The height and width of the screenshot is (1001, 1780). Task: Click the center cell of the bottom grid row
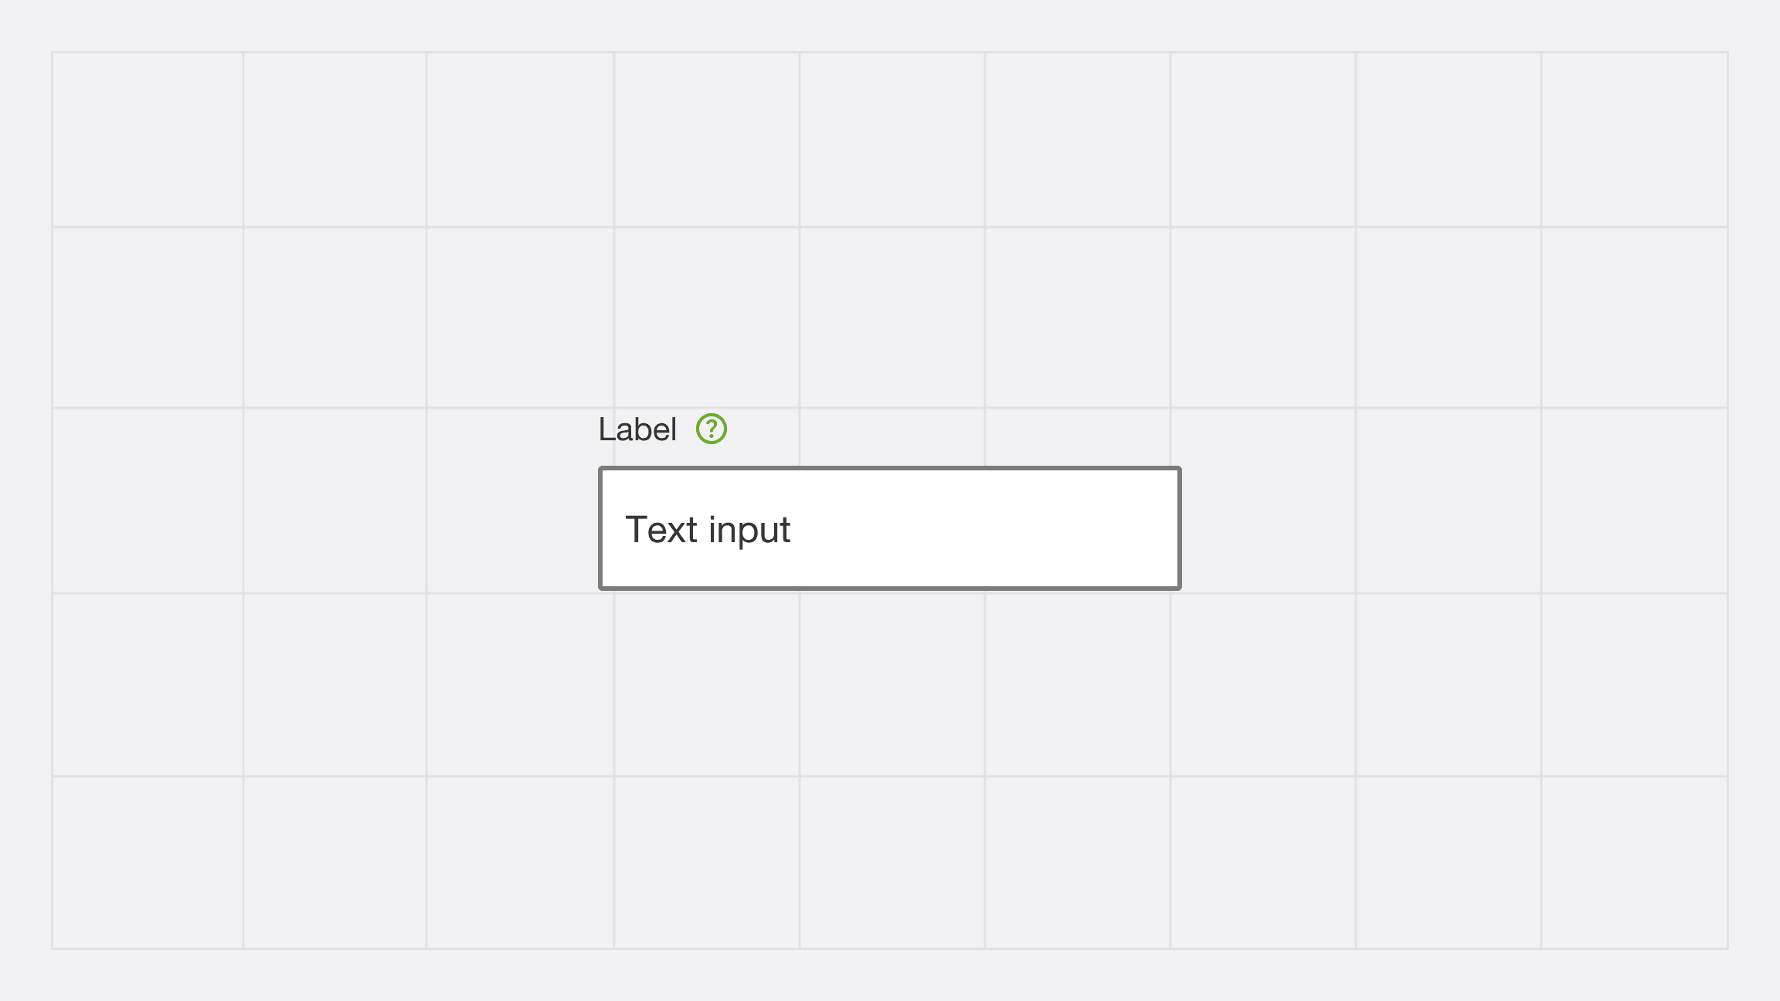point(892,862)
